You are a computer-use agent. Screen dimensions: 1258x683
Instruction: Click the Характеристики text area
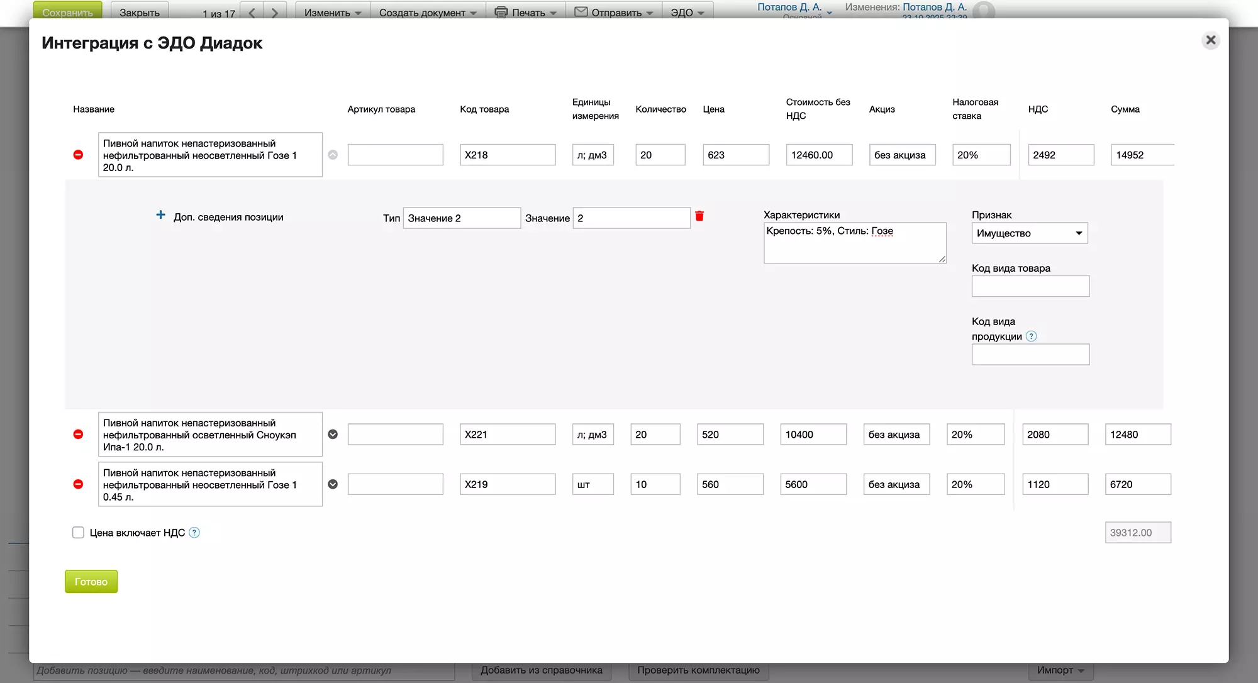(854, 243)
